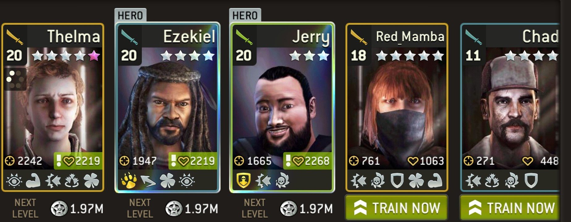571x222 pixels.
Task: Click the pink star on Thelma's card
Action: (94, 56)
